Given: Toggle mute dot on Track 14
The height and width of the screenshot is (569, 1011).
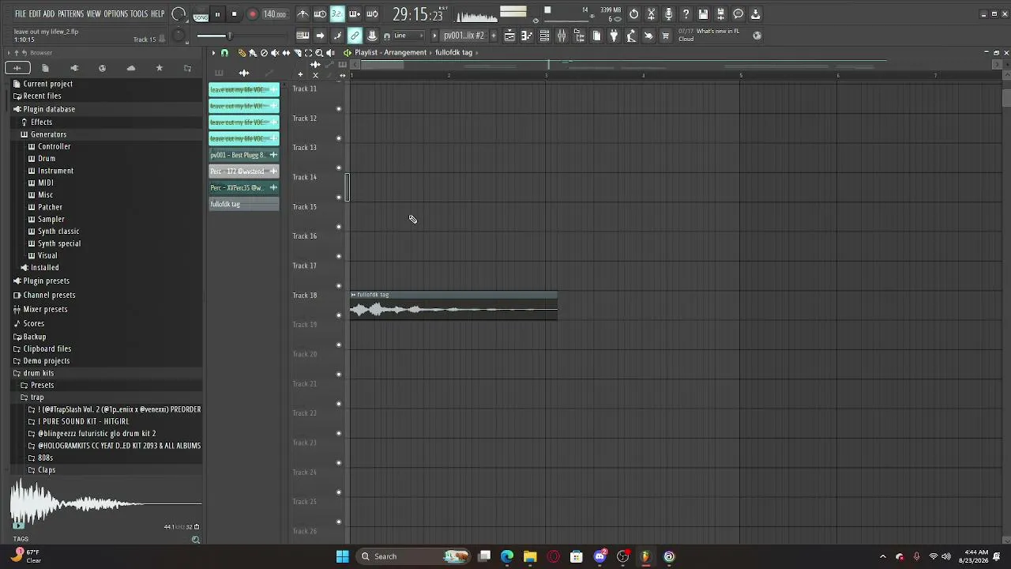Looking at the screenshot, I should pyautogui.click(x=339, y=198).
